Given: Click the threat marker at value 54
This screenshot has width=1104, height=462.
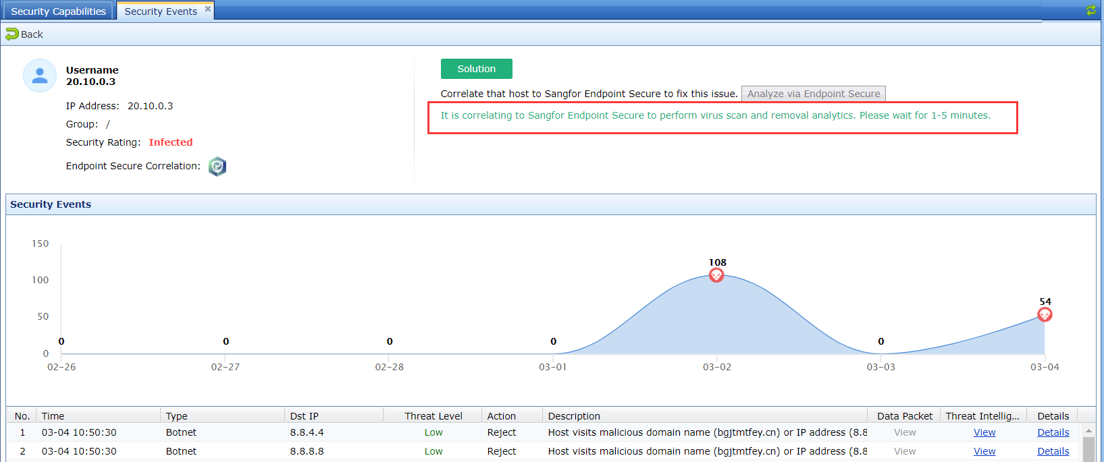Looking at the screenshot, I should (1045, 315).
